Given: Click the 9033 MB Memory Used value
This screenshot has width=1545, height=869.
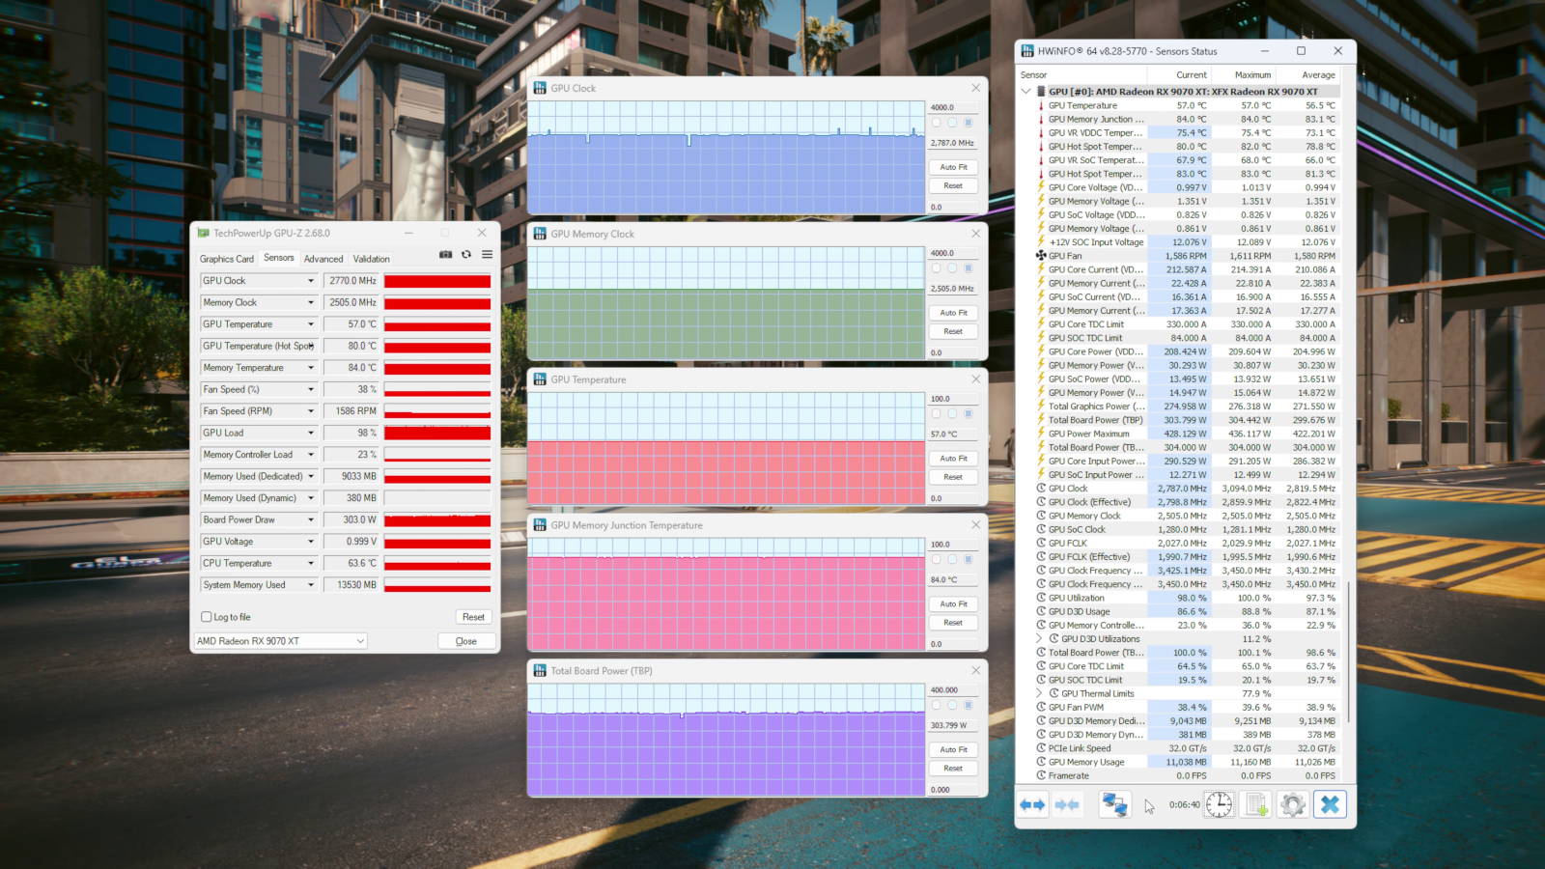Looking at the screenshot, I should click(351, 476).
